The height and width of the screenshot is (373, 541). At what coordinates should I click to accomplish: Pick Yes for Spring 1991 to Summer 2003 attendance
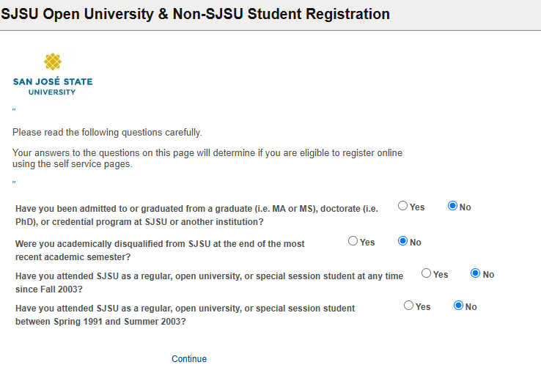(408, 306)
